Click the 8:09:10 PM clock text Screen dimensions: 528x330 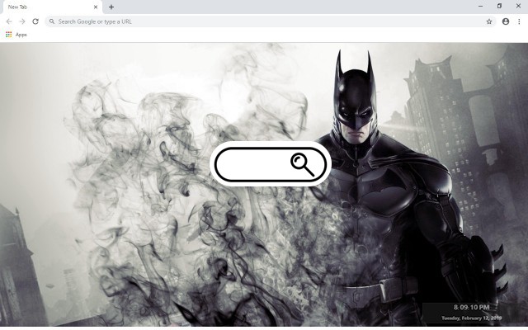[x=471, y=307]
